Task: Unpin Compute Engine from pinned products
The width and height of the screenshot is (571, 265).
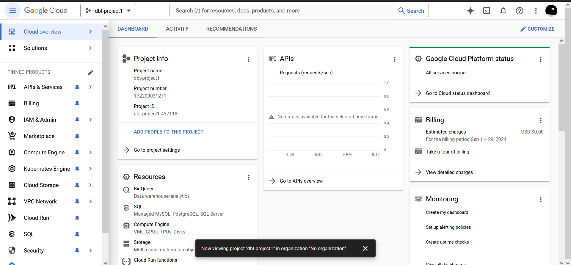Action: coord(77,153)
